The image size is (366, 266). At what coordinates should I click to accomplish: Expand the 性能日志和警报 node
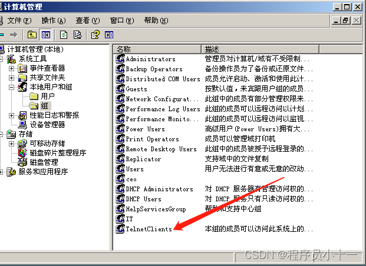click(11, 115)
